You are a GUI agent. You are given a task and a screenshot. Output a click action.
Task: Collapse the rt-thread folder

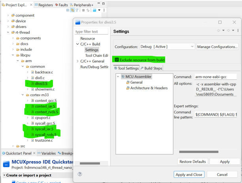8,32
